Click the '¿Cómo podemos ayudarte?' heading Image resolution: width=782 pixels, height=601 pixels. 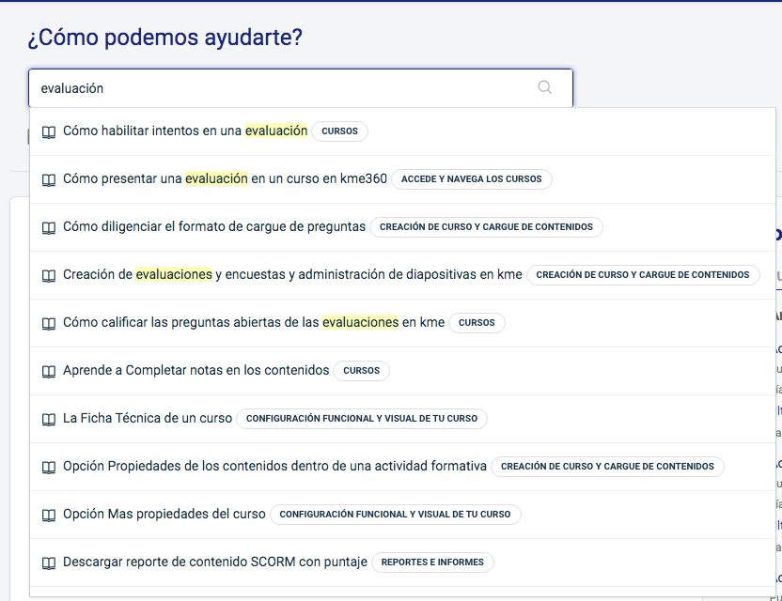pyautogui.click(x=165, y=38)
